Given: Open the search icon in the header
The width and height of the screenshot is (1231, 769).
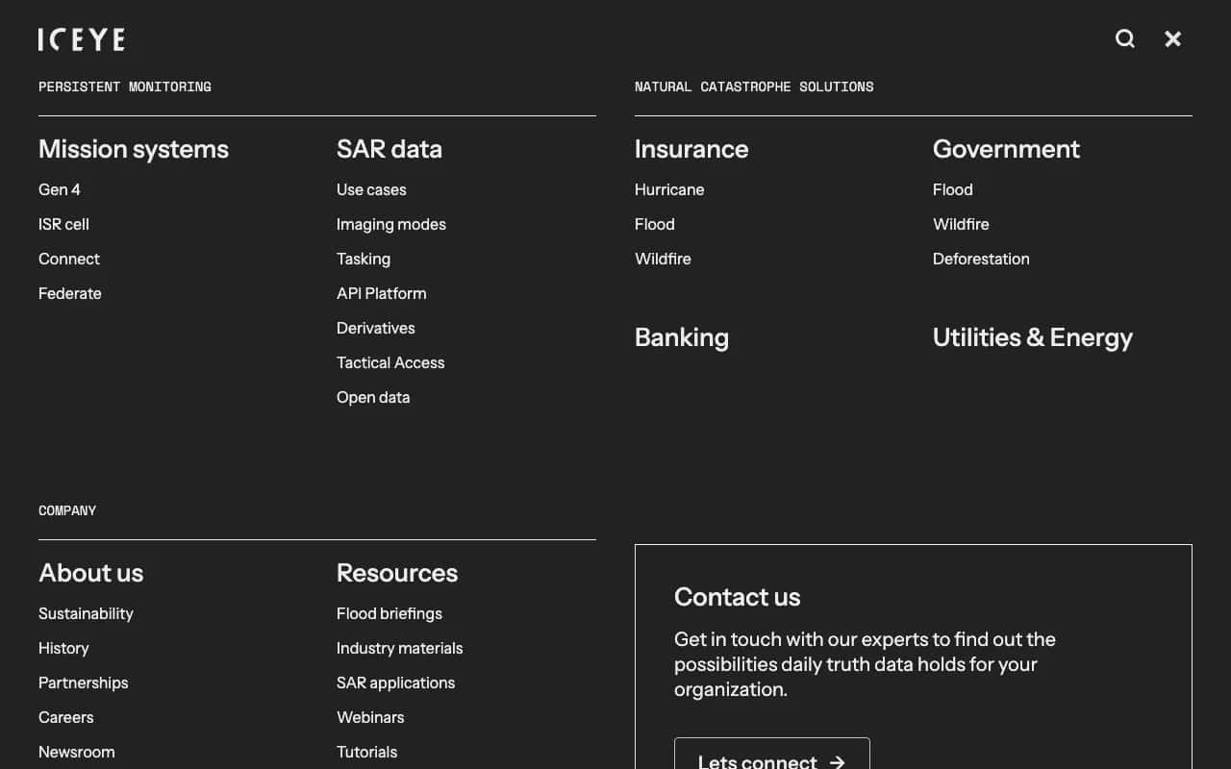Looking at the screenshot, I should (x=1125, y=38).
